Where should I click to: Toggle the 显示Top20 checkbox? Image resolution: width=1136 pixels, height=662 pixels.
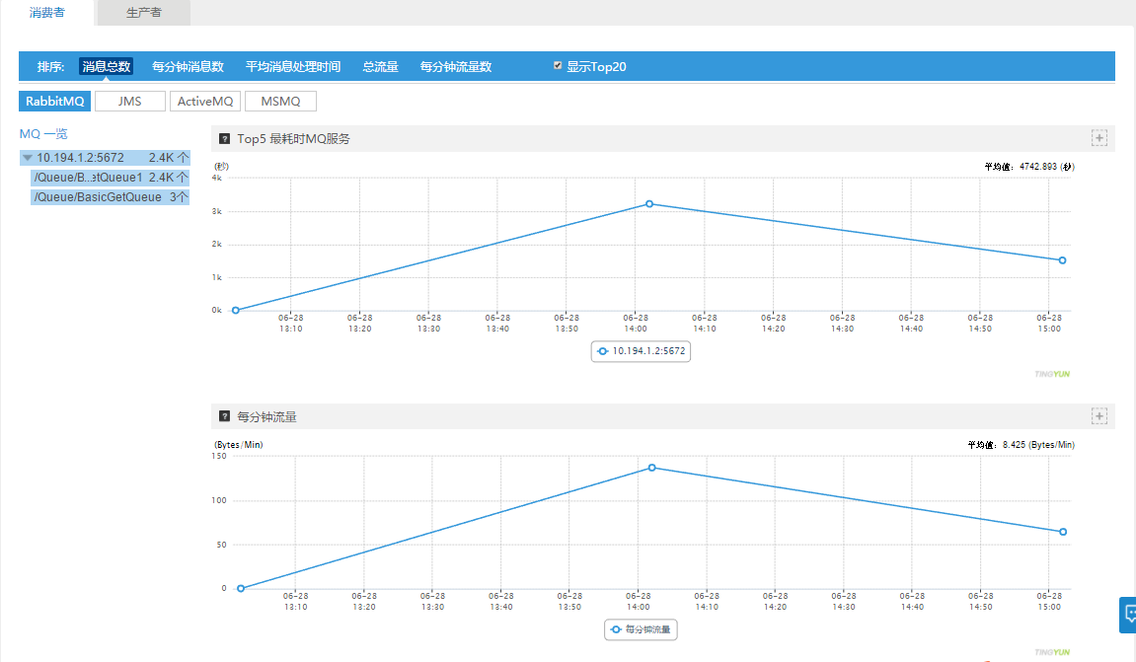tap(558, 65)
